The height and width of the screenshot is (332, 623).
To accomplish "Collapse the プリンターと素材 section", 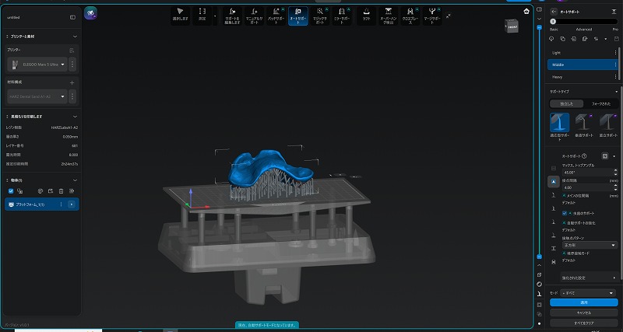I will [75, 37].
